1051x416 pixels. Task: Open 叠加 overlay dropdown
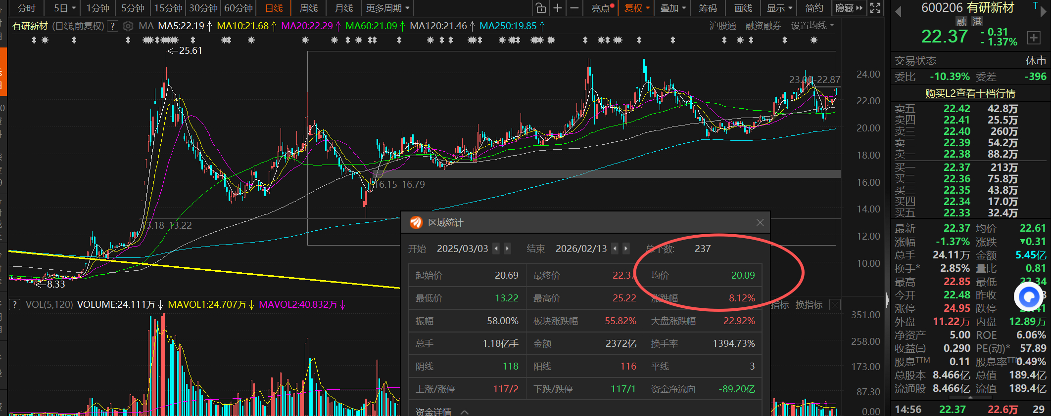pyautogui.click(x=673, y=8)
